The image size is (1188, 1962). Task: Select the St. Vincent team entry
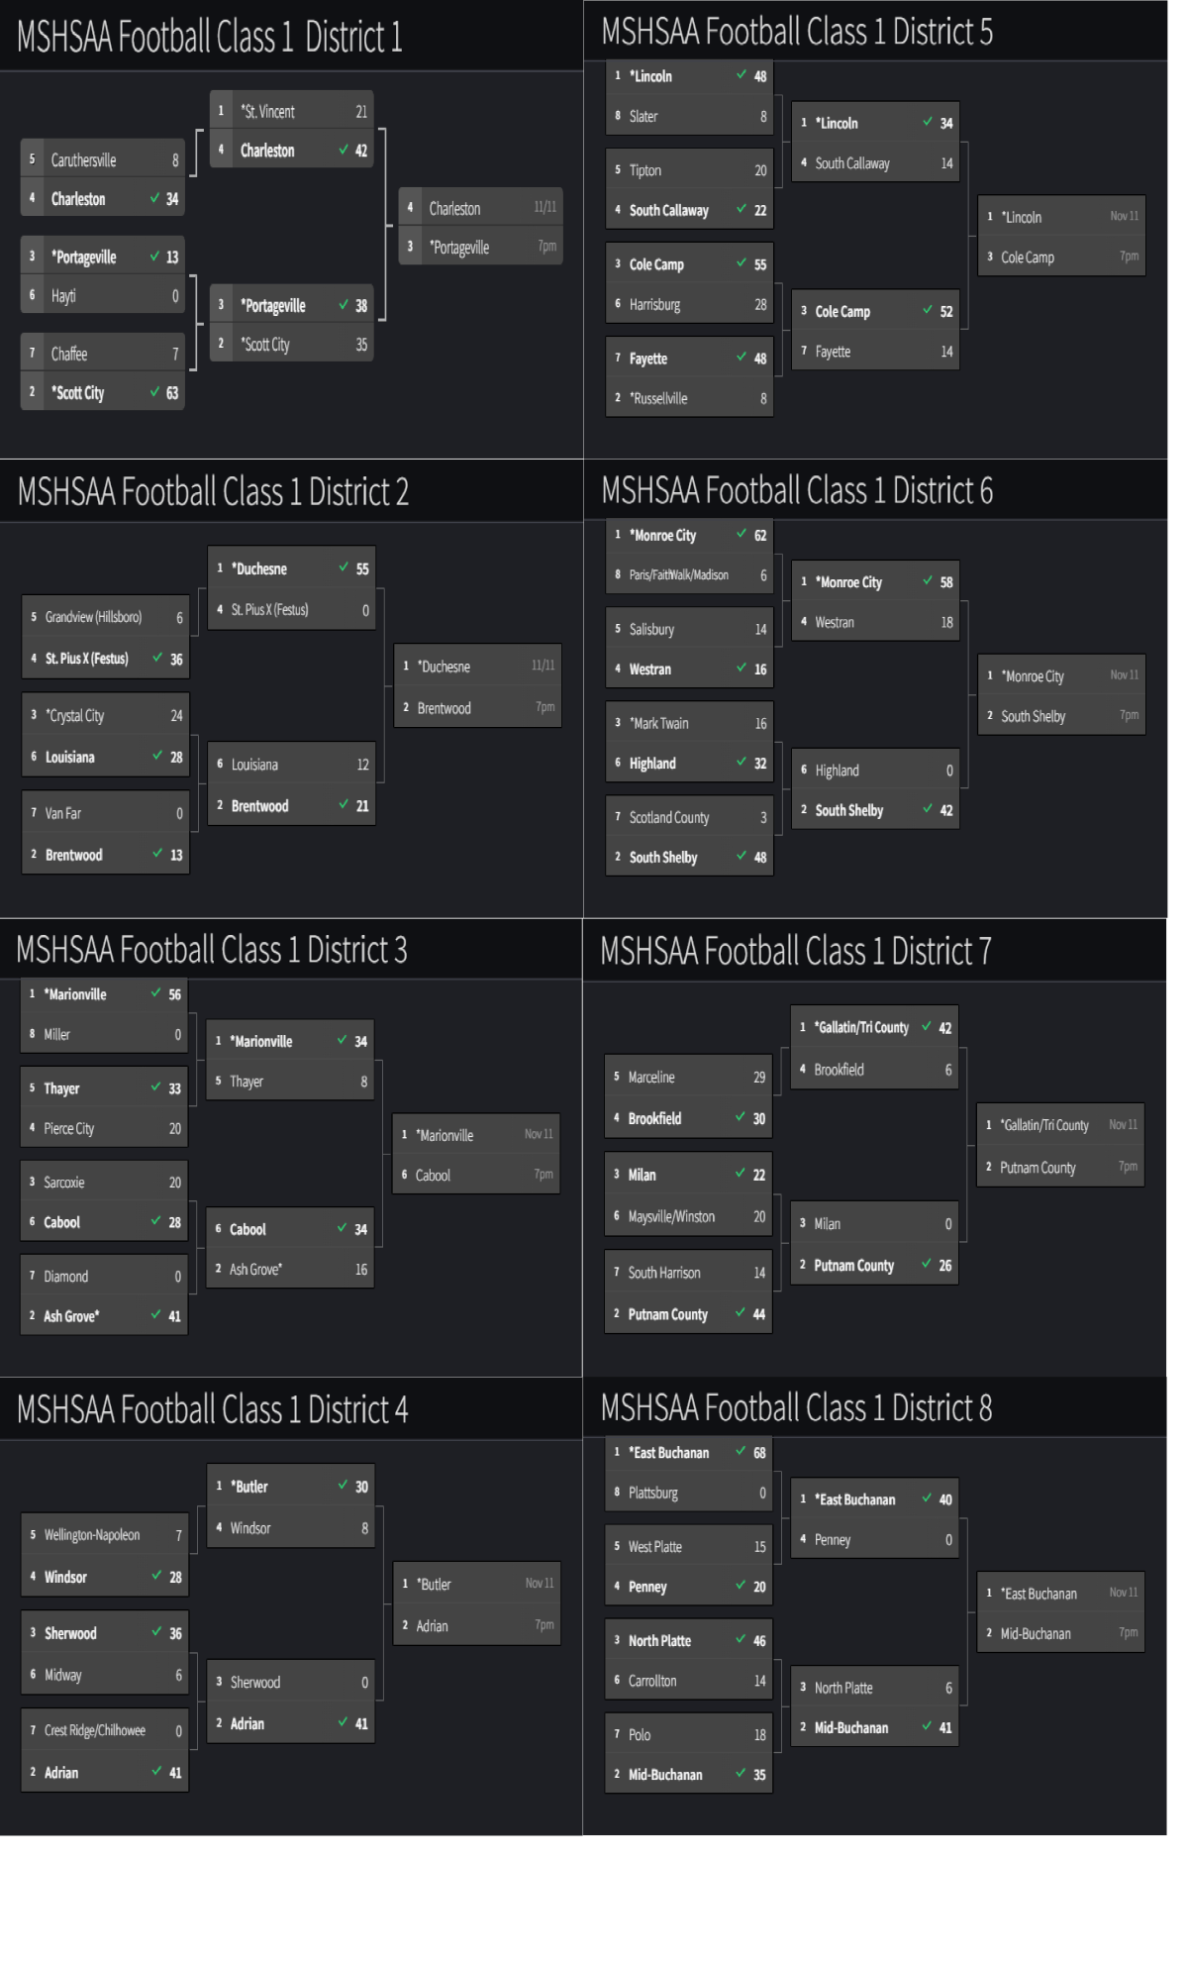click(x=267, y=112)
